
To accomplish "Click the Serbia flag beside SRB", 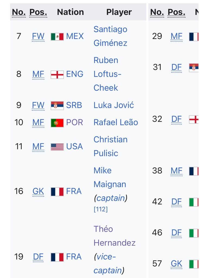I will pyautogui.click(x=57, y=106).
